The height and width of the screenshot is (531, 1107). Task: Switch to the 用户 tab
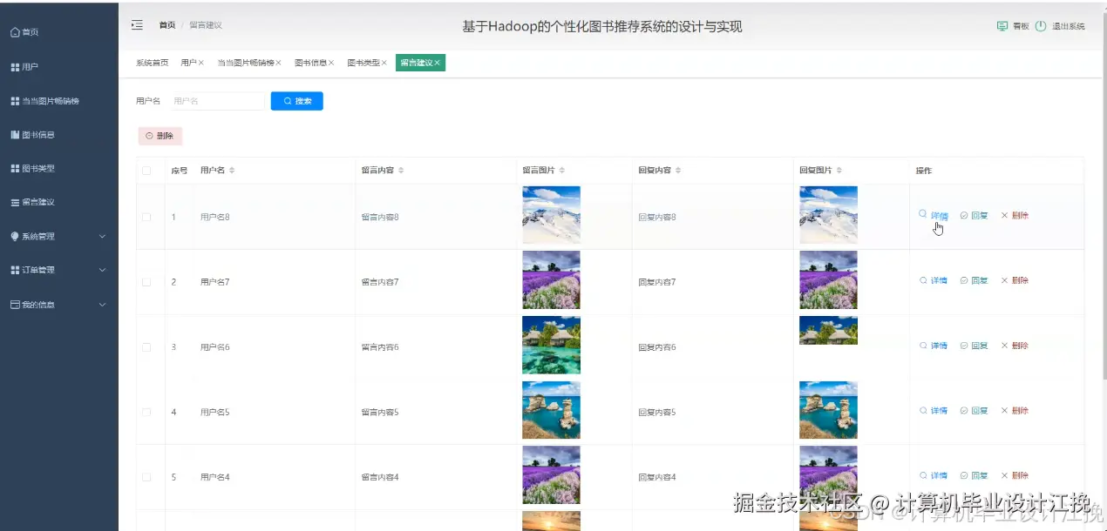(188, 63)
